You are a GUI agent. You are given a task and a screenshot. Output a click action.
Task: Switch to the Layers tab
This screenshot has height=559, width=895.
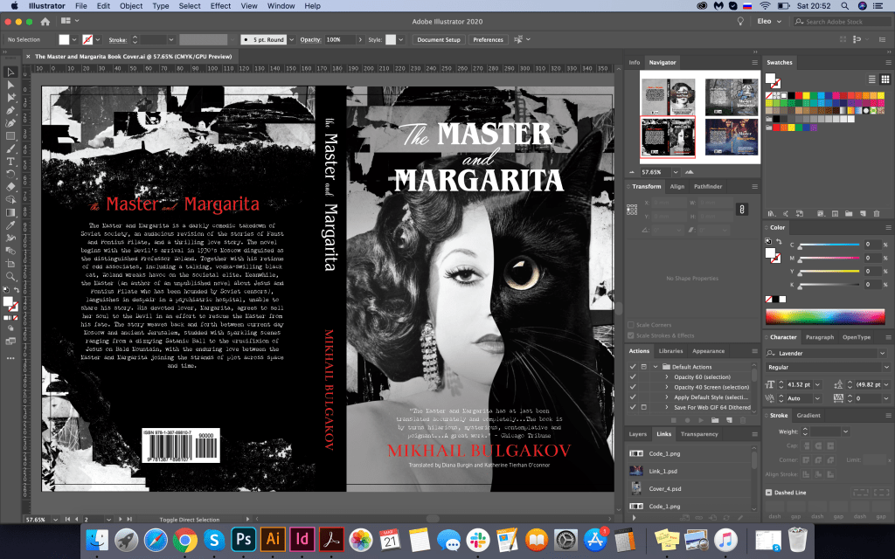point(638,433)
